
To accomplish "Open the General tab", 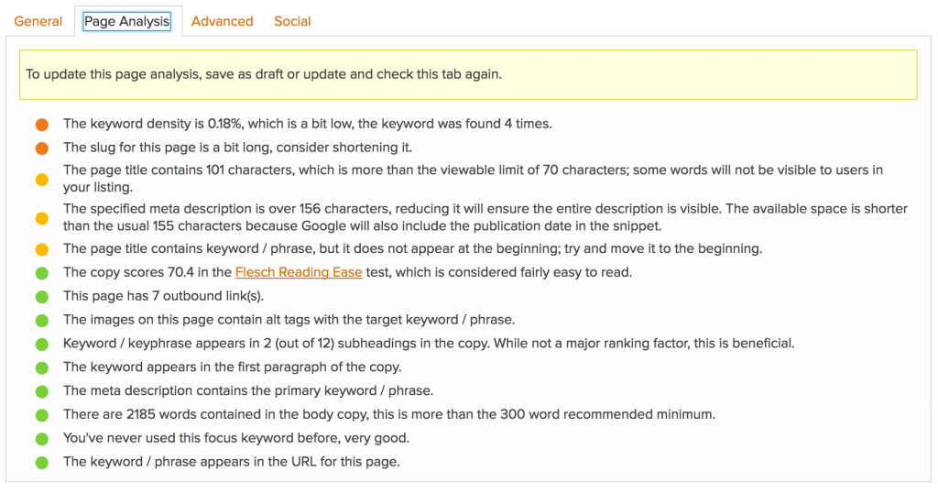I will pyautogui.click(x=38, y=22).
